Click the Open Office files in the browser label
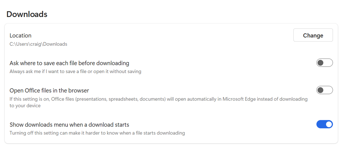This screenshot has height=151, width=351. (x=49, y=91)
